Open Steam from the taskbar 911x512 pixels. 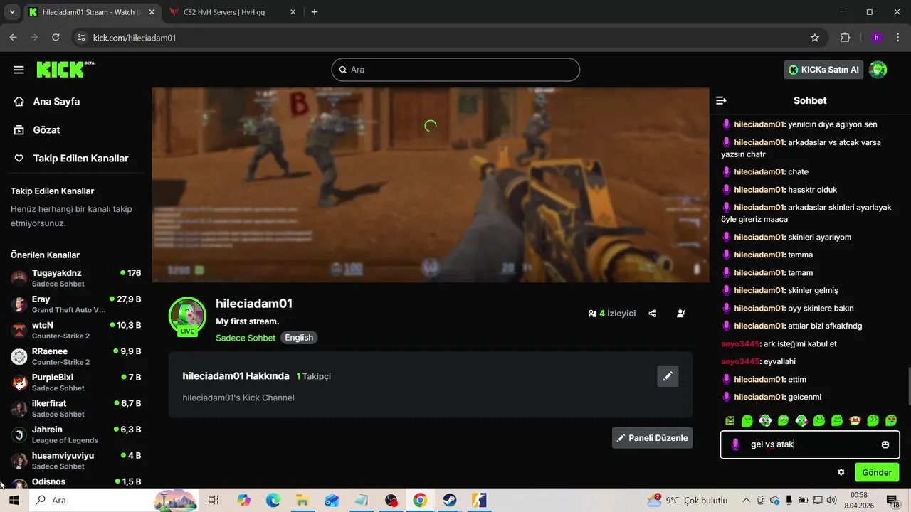(x=450, y=501)
